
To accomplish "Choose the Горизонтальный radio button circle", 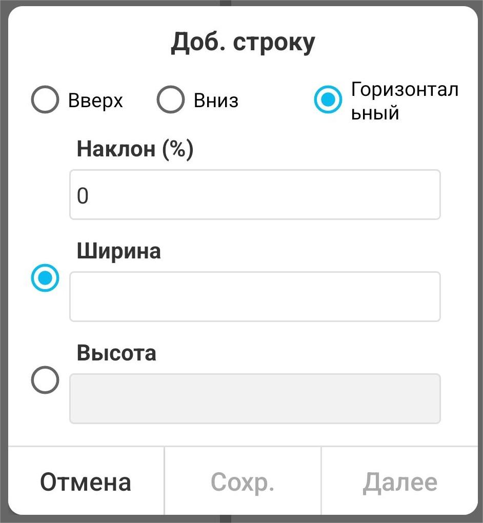I will coord(328,100).
